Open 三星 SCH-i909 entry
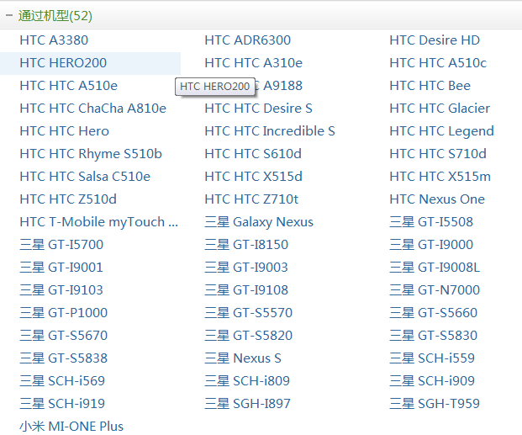Screen dimensions: 522x435 coord(432,380)
